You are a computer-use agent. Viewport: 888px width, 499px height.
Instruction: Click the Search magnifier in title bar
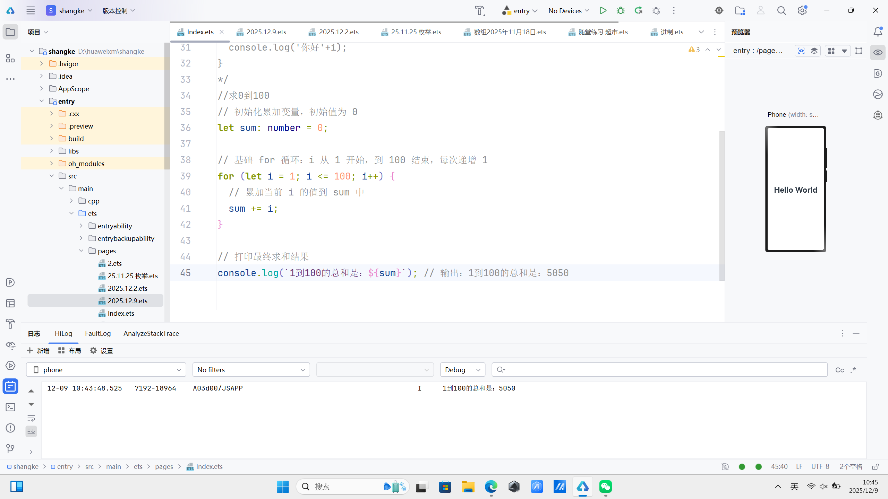[x=781, y=10]
